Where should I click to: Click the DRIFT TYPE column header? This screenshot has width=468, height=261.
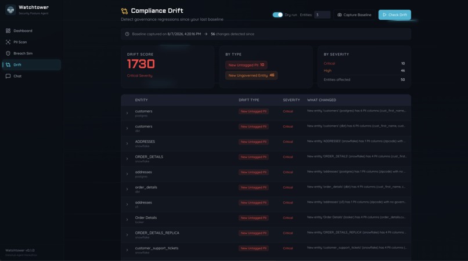tap(249, 100)
